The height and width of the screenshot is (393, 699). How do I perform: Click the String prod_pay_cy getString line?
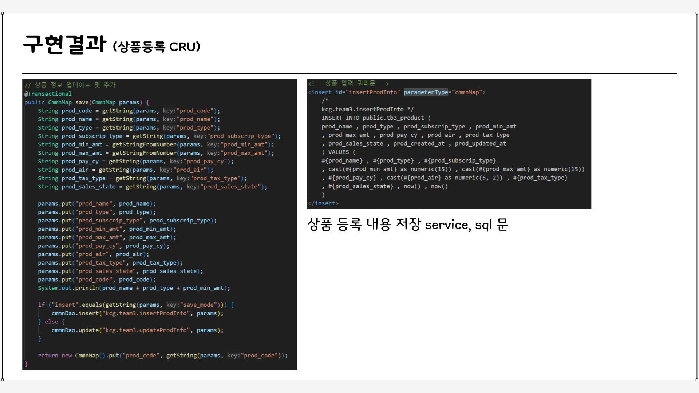tap(136, 161)
